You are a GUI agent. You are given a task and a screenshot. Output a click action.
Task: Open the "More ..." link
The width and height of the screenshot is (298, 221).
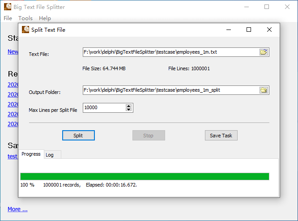click(17, 209)
